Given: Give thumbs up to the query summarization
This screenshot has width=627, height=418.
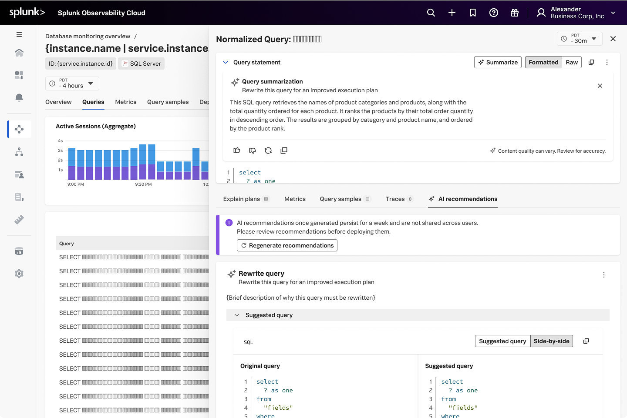Looking at the screenshot, I should click(236, 150).
